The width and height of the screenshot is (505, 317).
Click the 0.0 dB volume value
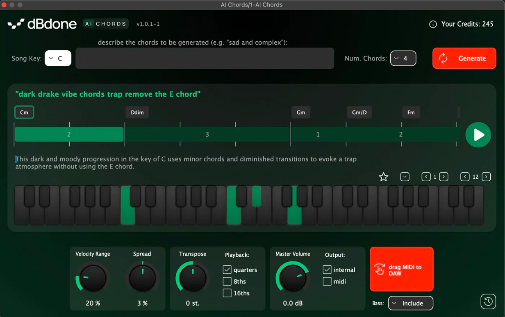pyautogui.click(x=293, y=303)
